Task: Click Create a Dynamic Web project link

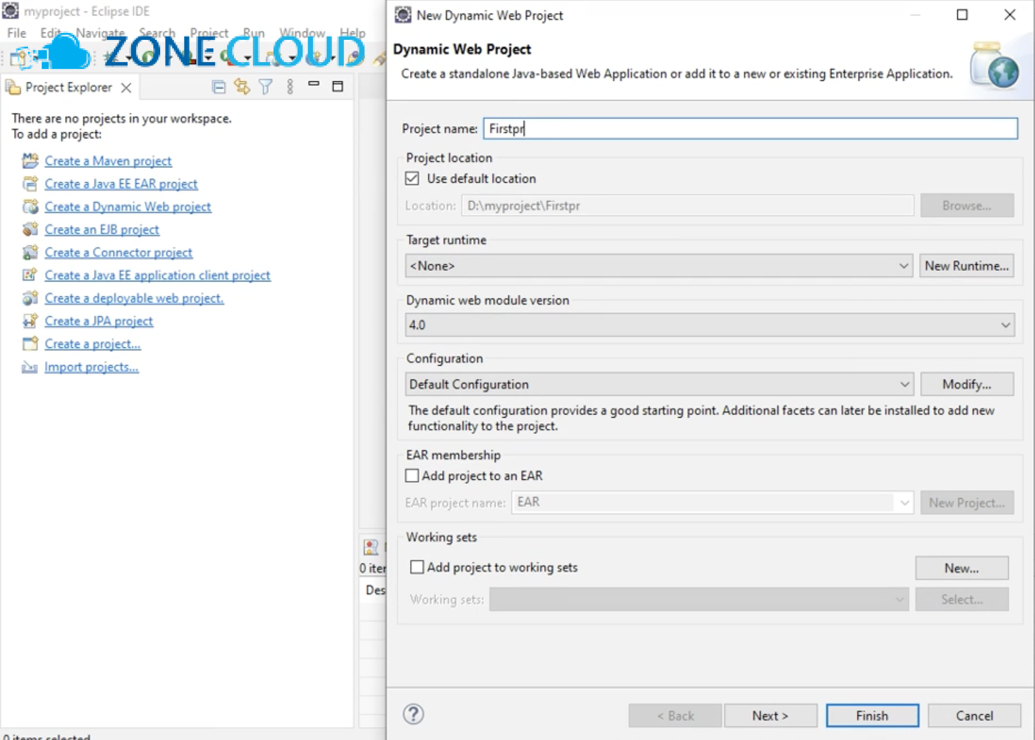Action: tap(128, 206)
